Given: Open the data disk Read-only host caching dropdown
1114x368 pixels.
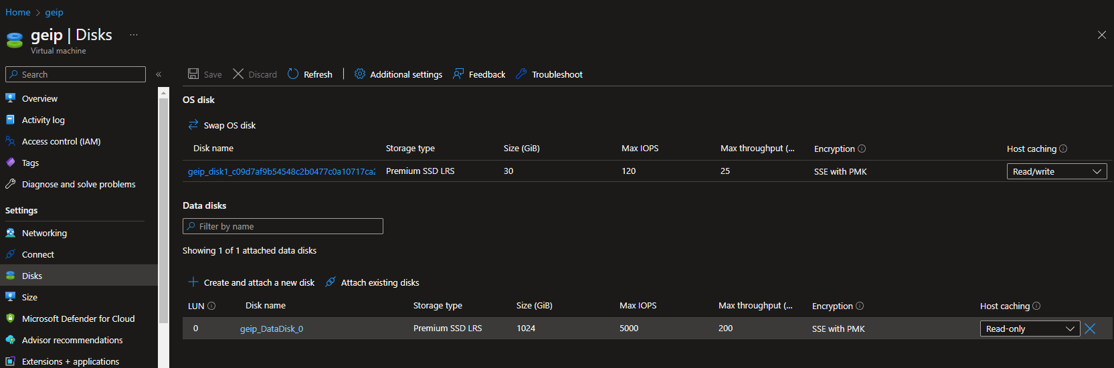Looking at the screenshot, I should point(1030,329).
